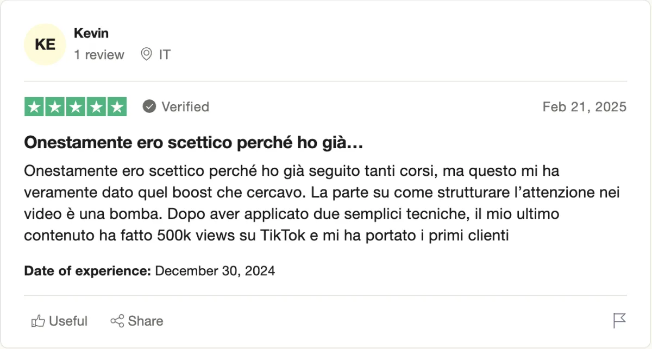Screen dimensions: 652x349
Task: Click the Feb 21, 2025 review date
Action: pos(585,107)
